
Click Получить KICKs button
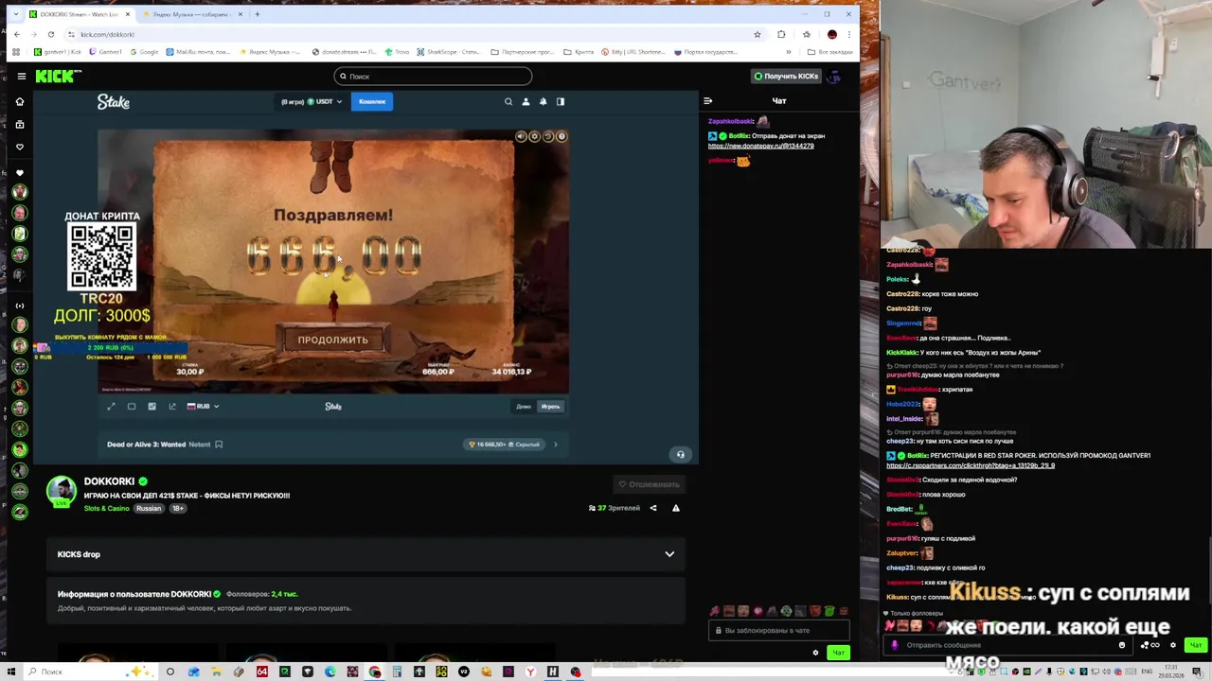(786, 76)
